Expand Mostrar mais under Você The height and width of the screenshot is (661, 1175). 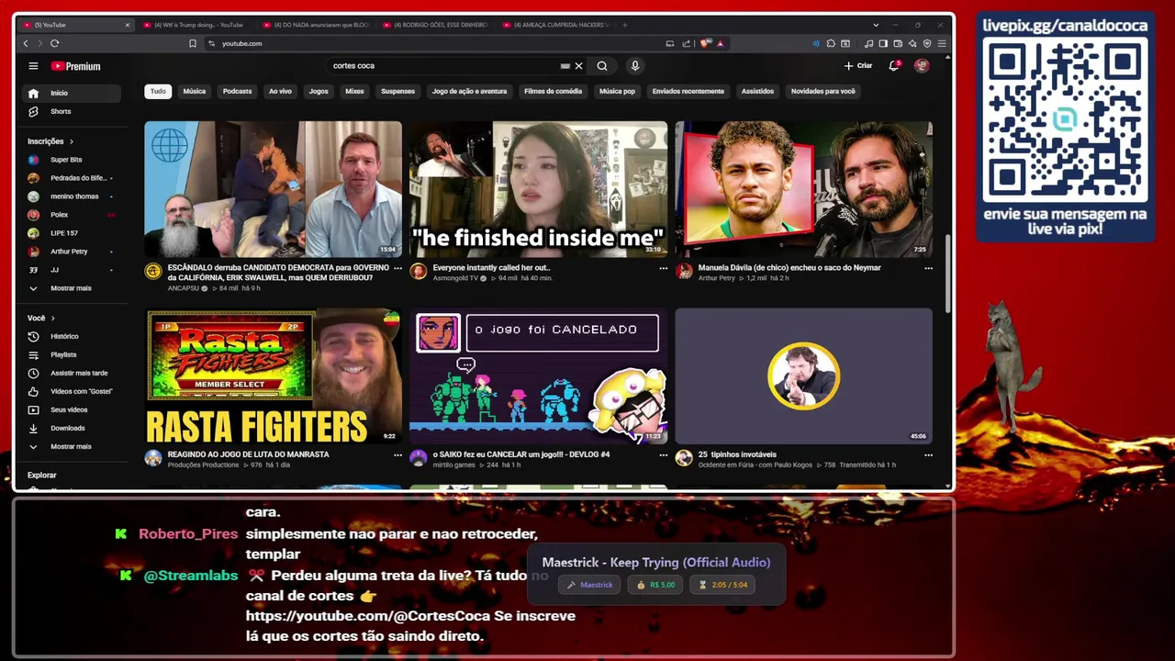click(72, 446)
